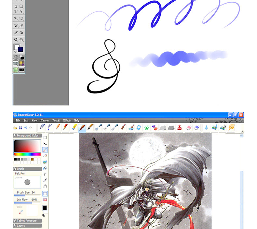Select the dark bristle brush tool

coord(90,127)
